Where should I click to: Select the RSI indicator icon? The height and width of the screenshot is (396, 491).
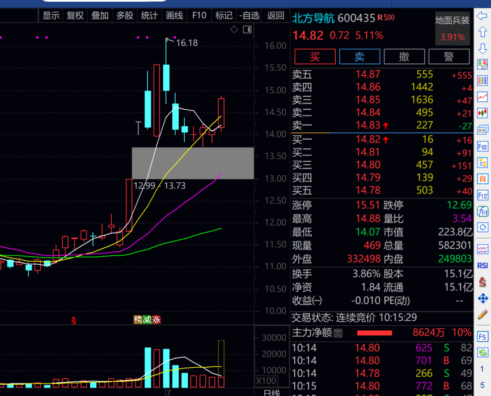tap(482, 265)
